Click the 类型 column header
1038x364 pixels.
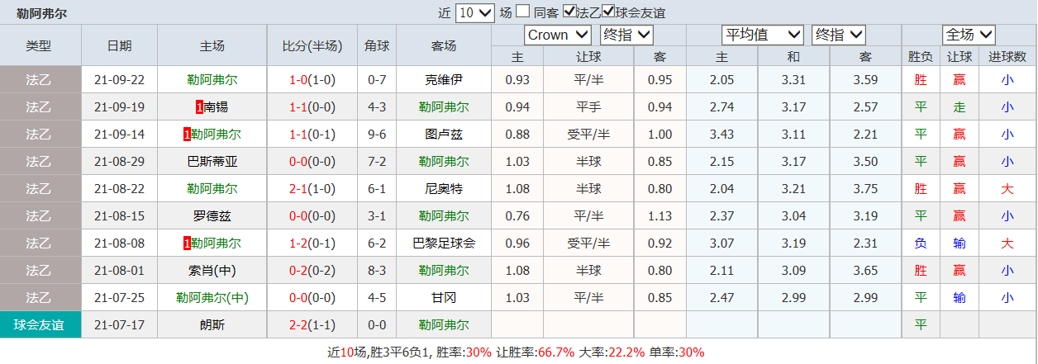point(39,46)
